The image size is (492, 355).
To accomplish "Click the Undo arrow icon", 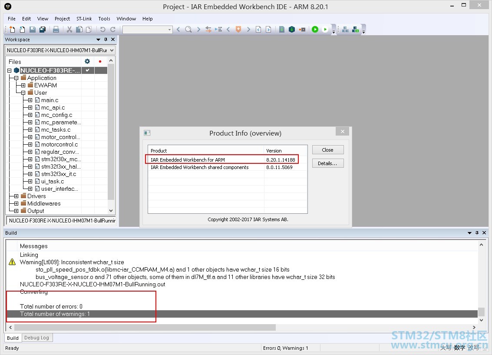I will coord(102,30).
